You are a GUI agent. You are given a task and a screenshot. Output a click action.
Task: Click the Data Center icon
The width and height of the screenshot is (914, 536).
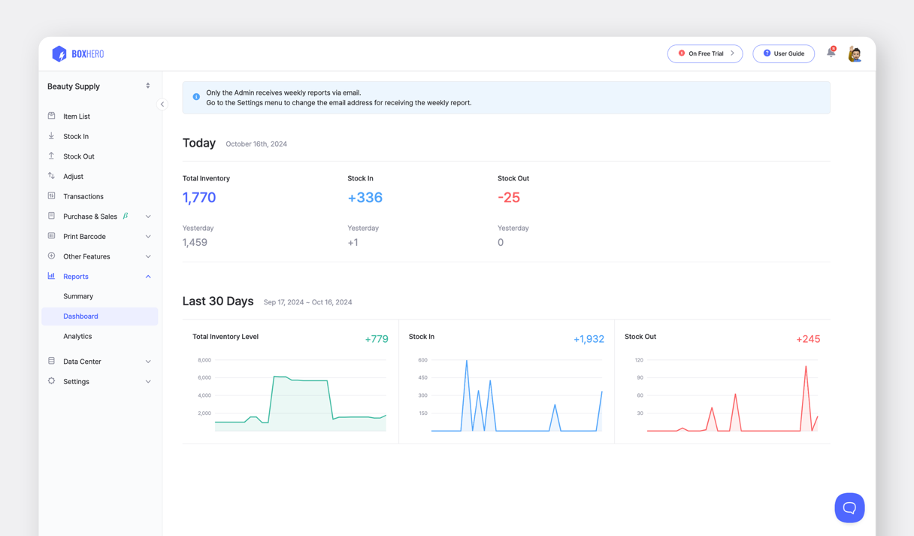pyautogui.click(x=51, y=361)
